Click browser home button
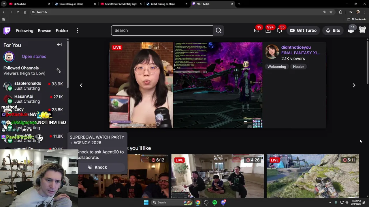 (25, 12)
